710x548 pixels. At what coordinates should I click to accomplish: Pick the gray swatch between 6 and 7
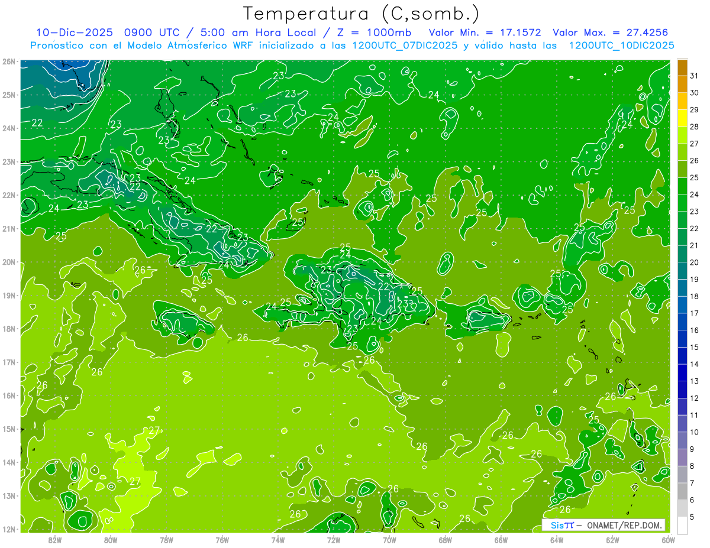point(682,492)
